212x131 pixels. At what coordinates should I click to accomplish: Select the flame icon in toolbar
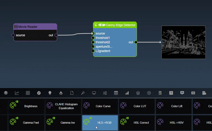61,93
